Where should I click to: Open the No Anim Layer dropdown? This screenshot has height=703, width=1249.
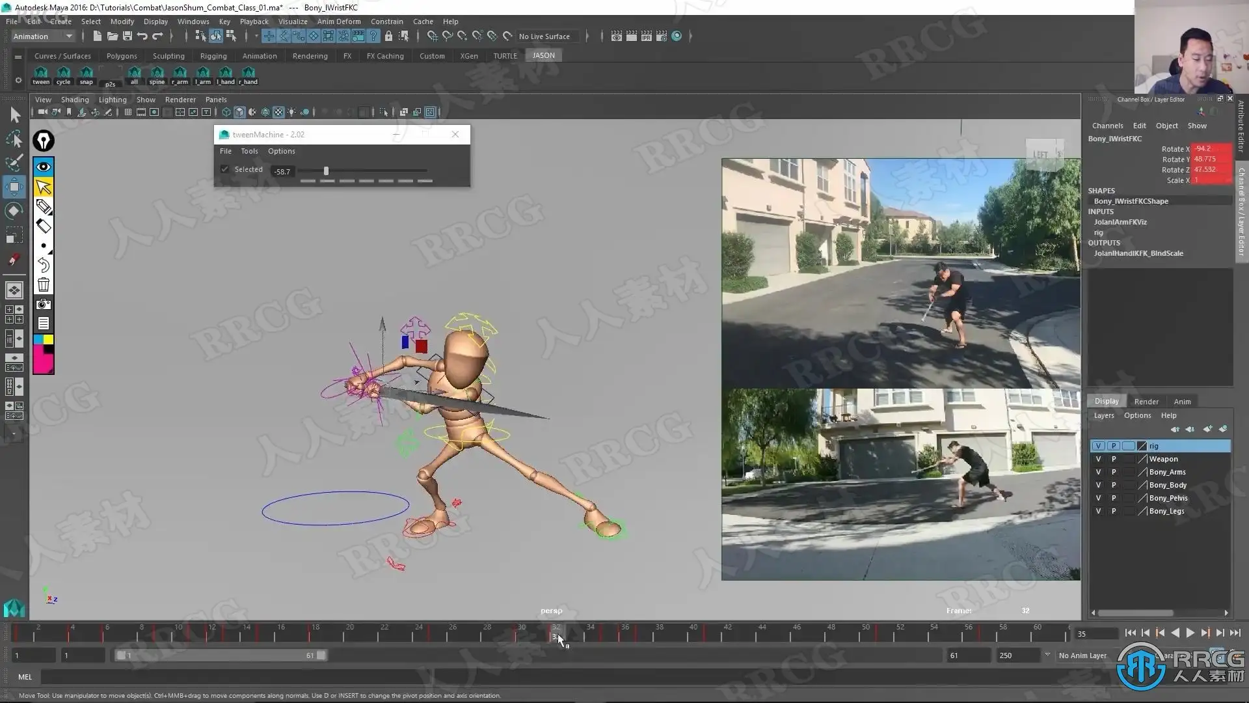[x=1082, y=655]
